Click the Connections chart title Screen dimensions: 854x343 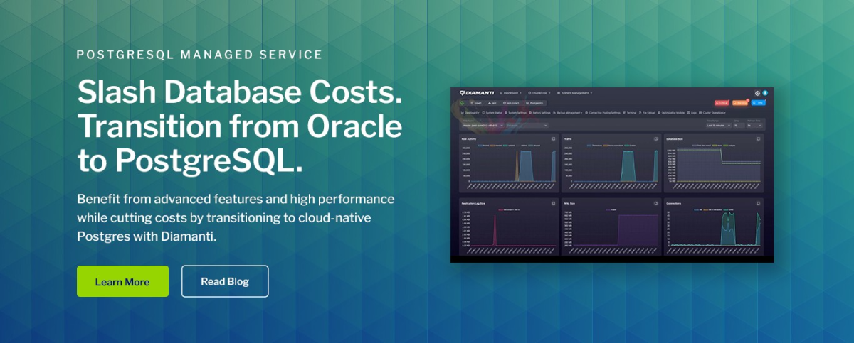point(675,202)
